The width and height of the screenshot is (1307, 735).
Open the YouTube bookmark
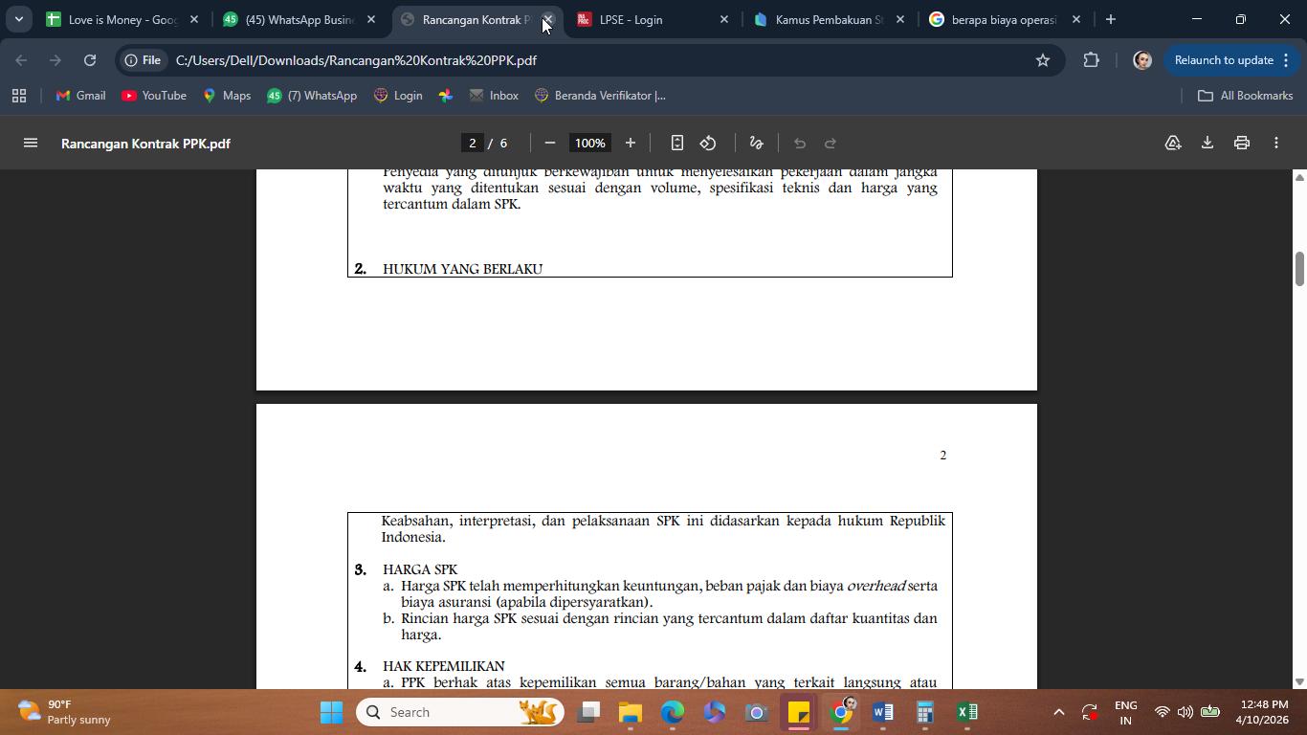(x=154, y=96)
